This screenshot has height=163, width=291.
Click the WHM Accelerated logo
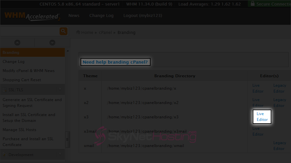coord(32,16)
